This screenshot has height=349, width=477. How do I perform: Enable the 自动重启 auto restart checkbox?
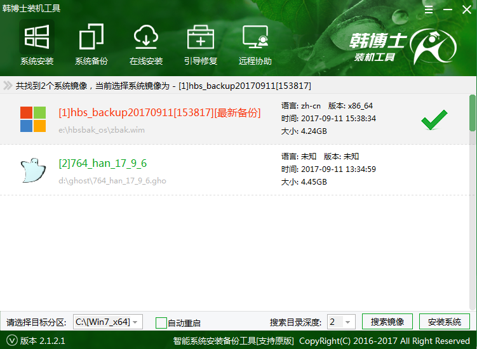[x=161, y=322]
